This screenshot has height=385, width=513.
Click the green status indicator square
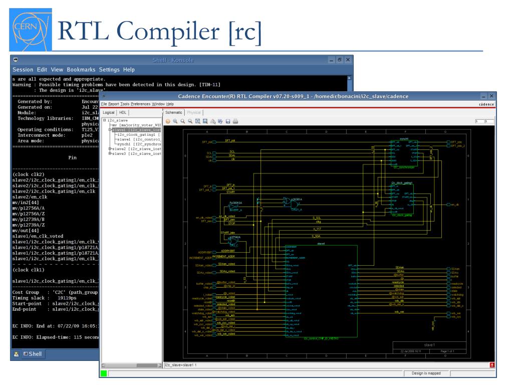[104, 373]
